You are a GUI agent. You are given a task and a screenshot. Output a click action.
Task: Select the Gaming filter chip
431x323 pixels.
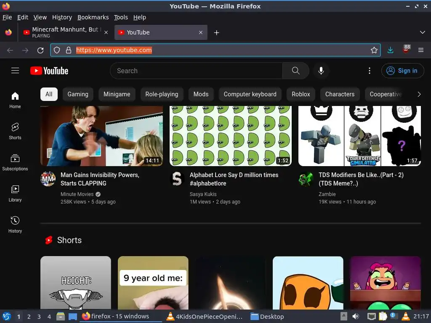(x=78, y=94)
